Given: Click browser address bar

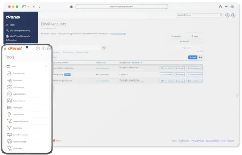Looking at the screenshot, I should click(122, 7).
